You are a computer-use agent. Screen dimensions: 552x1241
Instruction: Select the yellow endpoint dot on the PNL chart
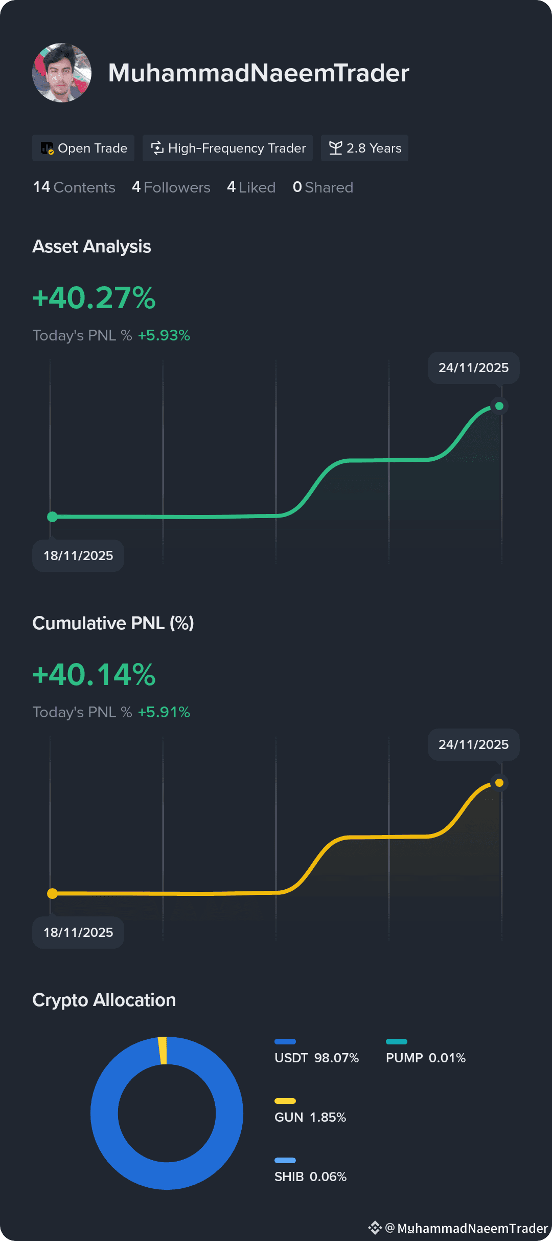[x=499, y=783]
